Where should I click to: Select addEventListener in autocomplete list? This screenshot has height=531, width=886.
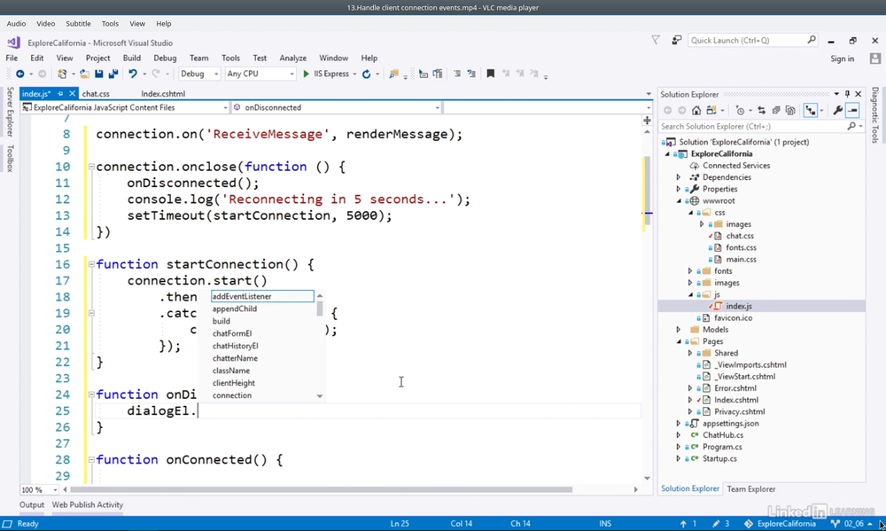tap(262, 296)
